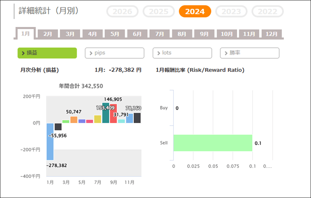Click the highlighted 2024 year button
Image resolution: width=311 pixels, height=198 pixels.
pyautogui.click(x=195, y=11)
